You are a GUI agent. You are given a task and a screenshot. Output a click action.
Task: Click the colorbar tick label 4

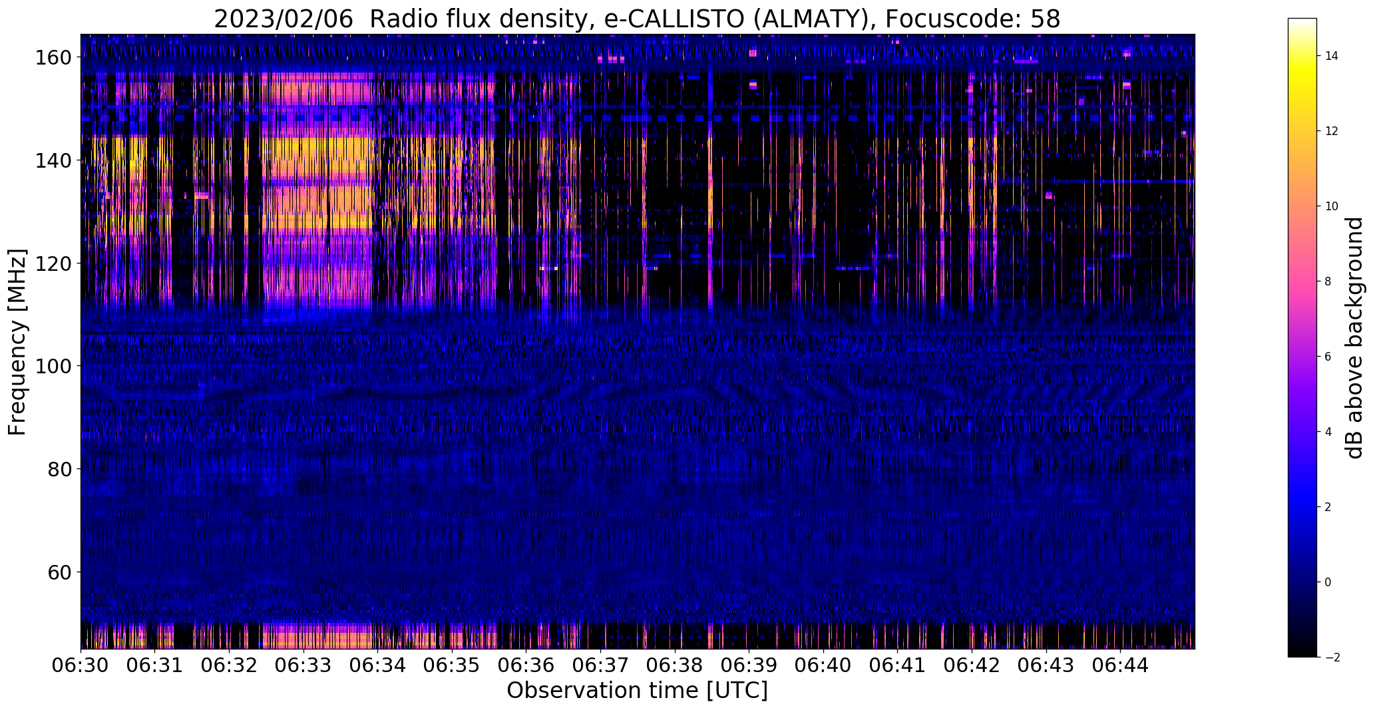[1328, 432]
